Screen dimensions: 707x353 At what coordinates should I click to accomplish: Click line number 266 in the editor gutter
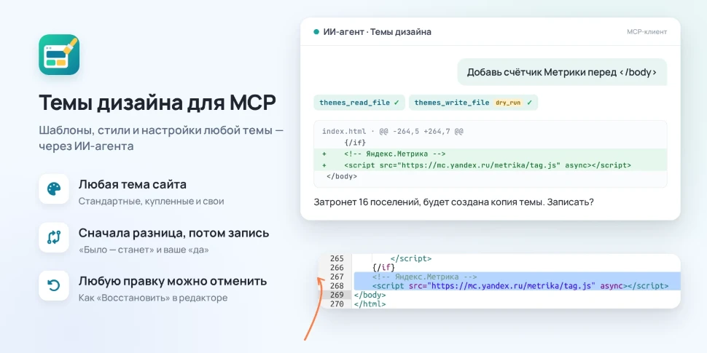[337, 268]
